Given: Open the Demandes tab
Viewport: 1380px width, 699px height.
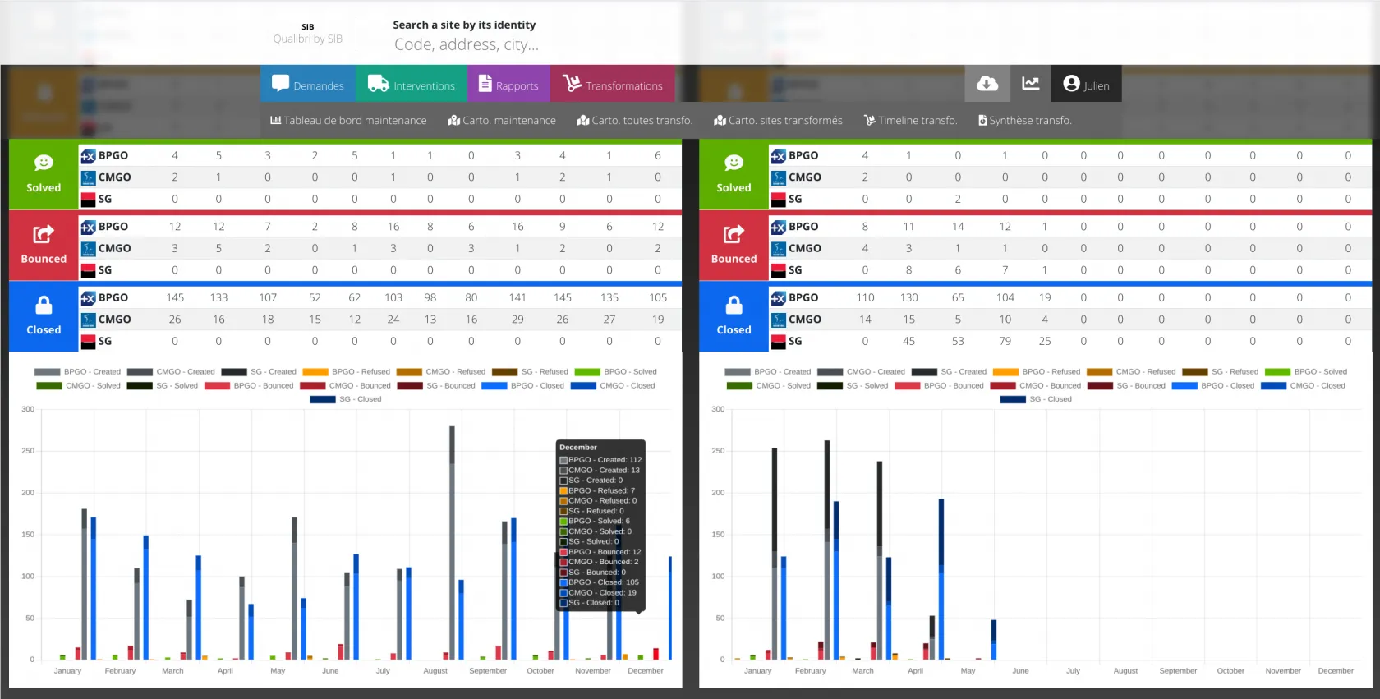Looking at the screenshot, I should click(308, 85).
